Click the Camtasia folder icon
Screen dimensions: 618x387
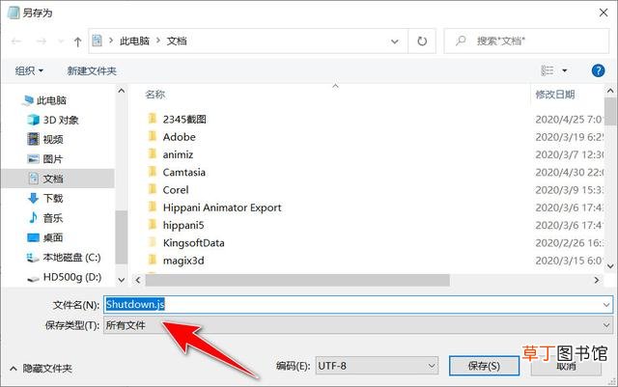coord(153,172)
